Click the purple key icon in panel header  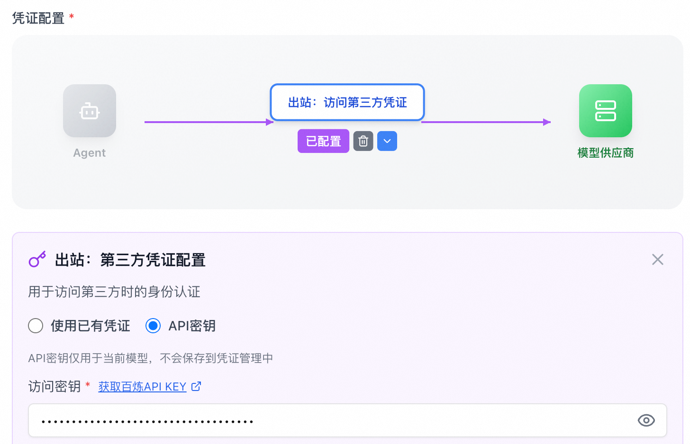(x=37, y=259)
